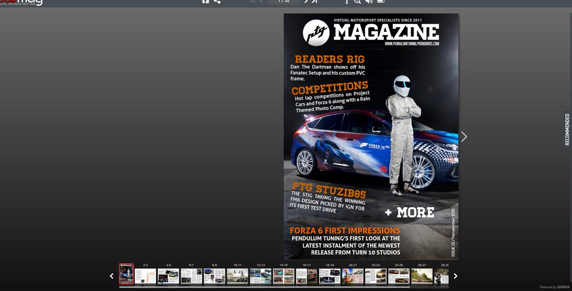
Task: Click the Powered by JOOMAG link
Action: [555, 287]
